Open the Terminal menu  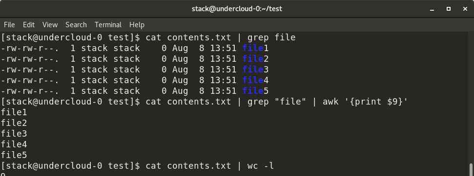[108, 25]
